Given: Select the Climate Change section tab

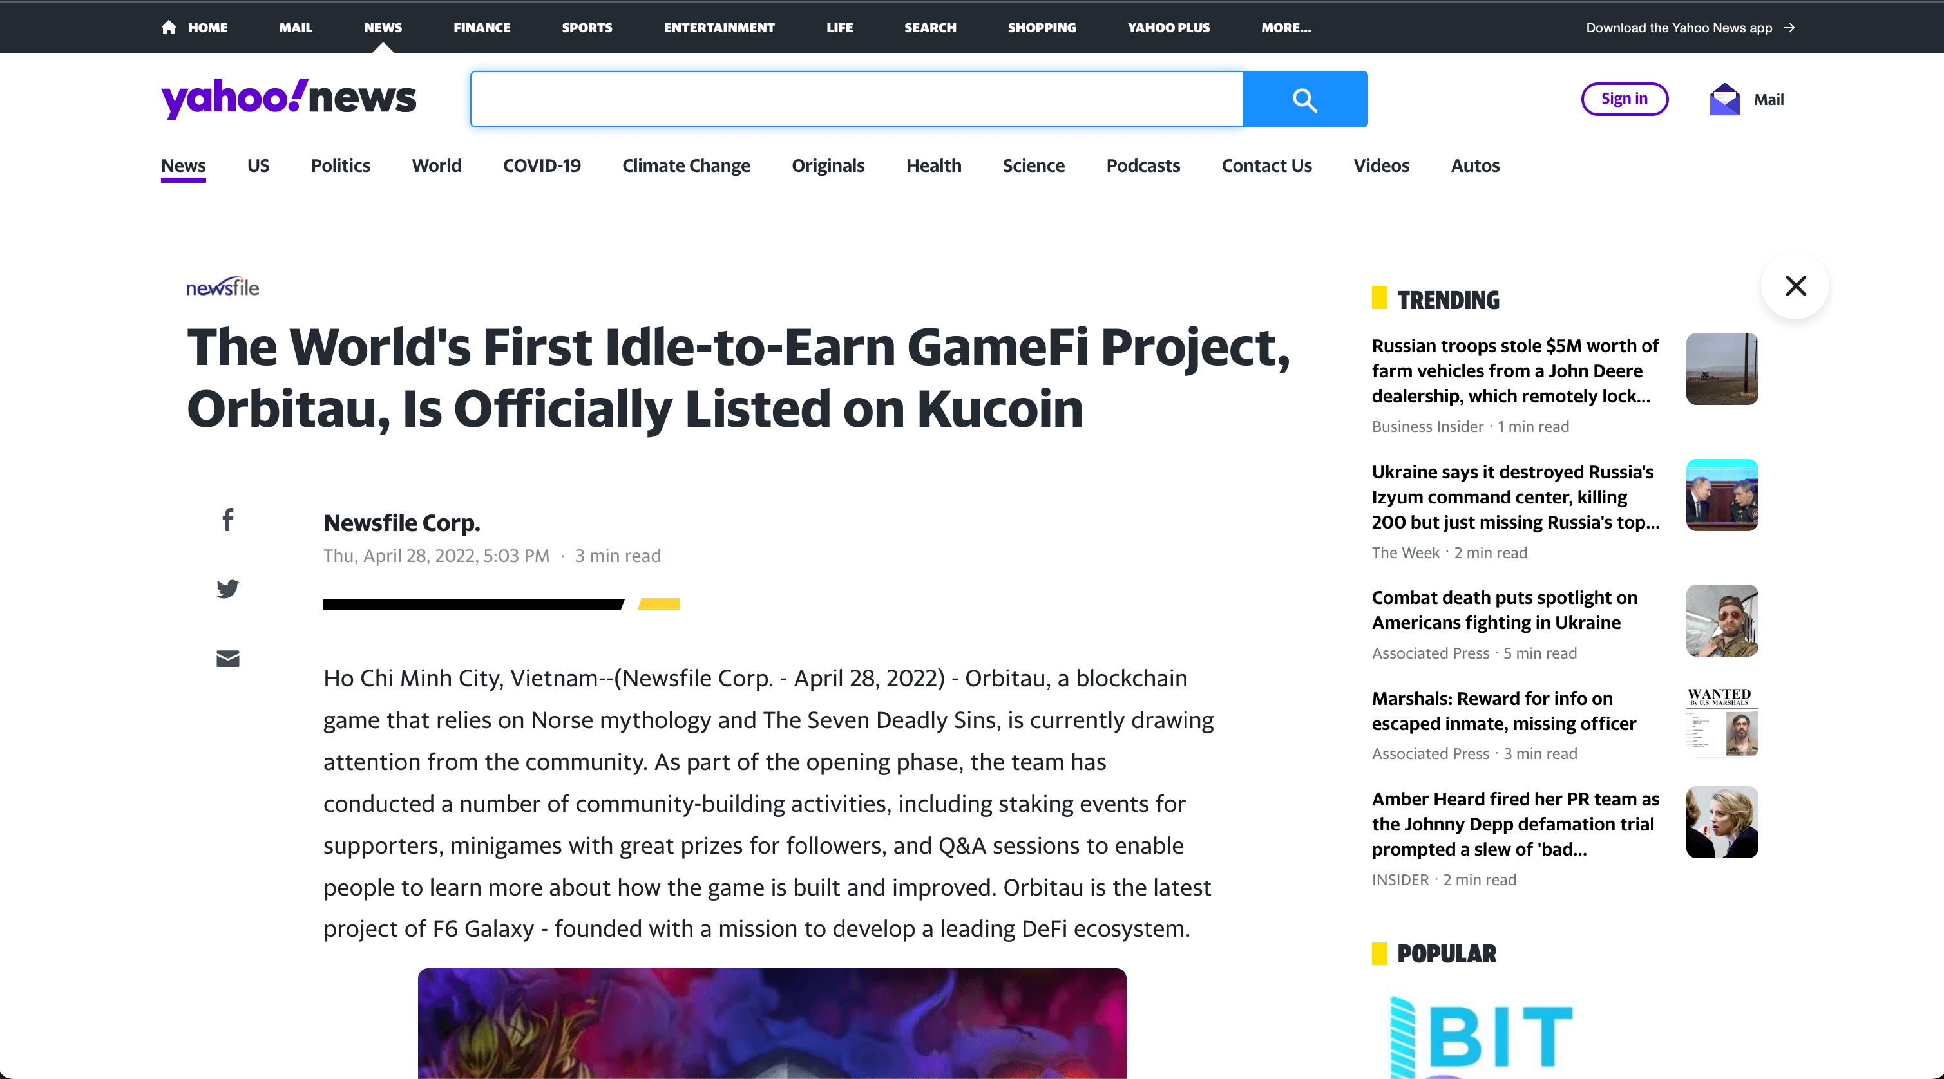Looking at the screenshot, I should 686,166.
